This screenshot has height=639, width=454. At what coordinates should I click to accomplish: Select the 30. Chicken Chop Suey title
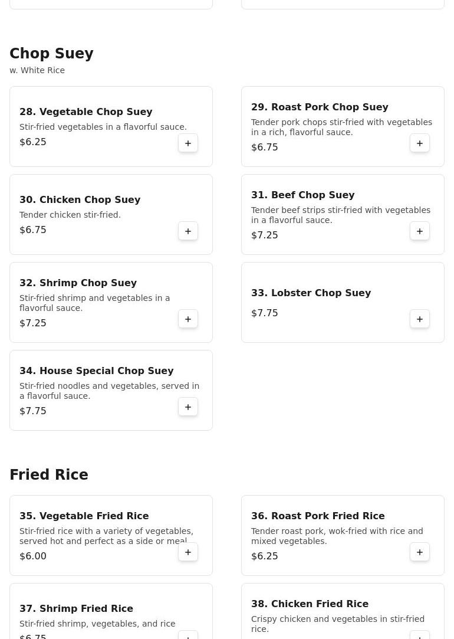point(80,200)
